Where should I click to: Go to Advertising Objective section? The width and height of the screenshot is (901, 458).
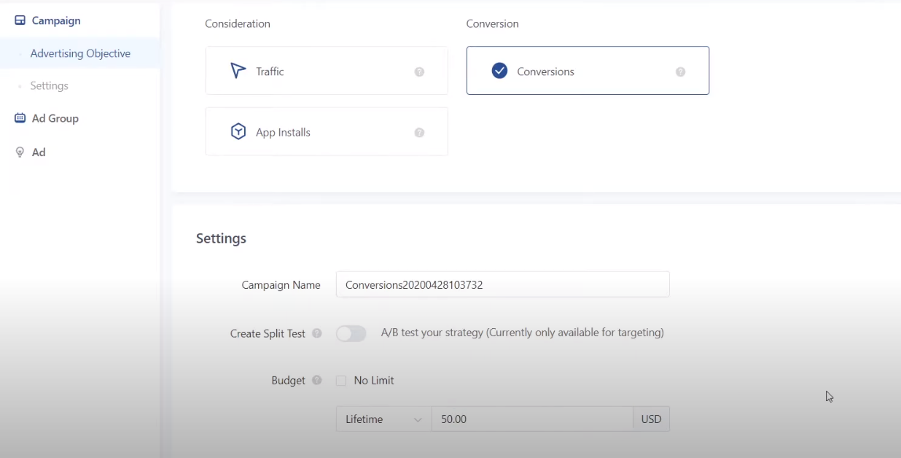click(80, 53)
